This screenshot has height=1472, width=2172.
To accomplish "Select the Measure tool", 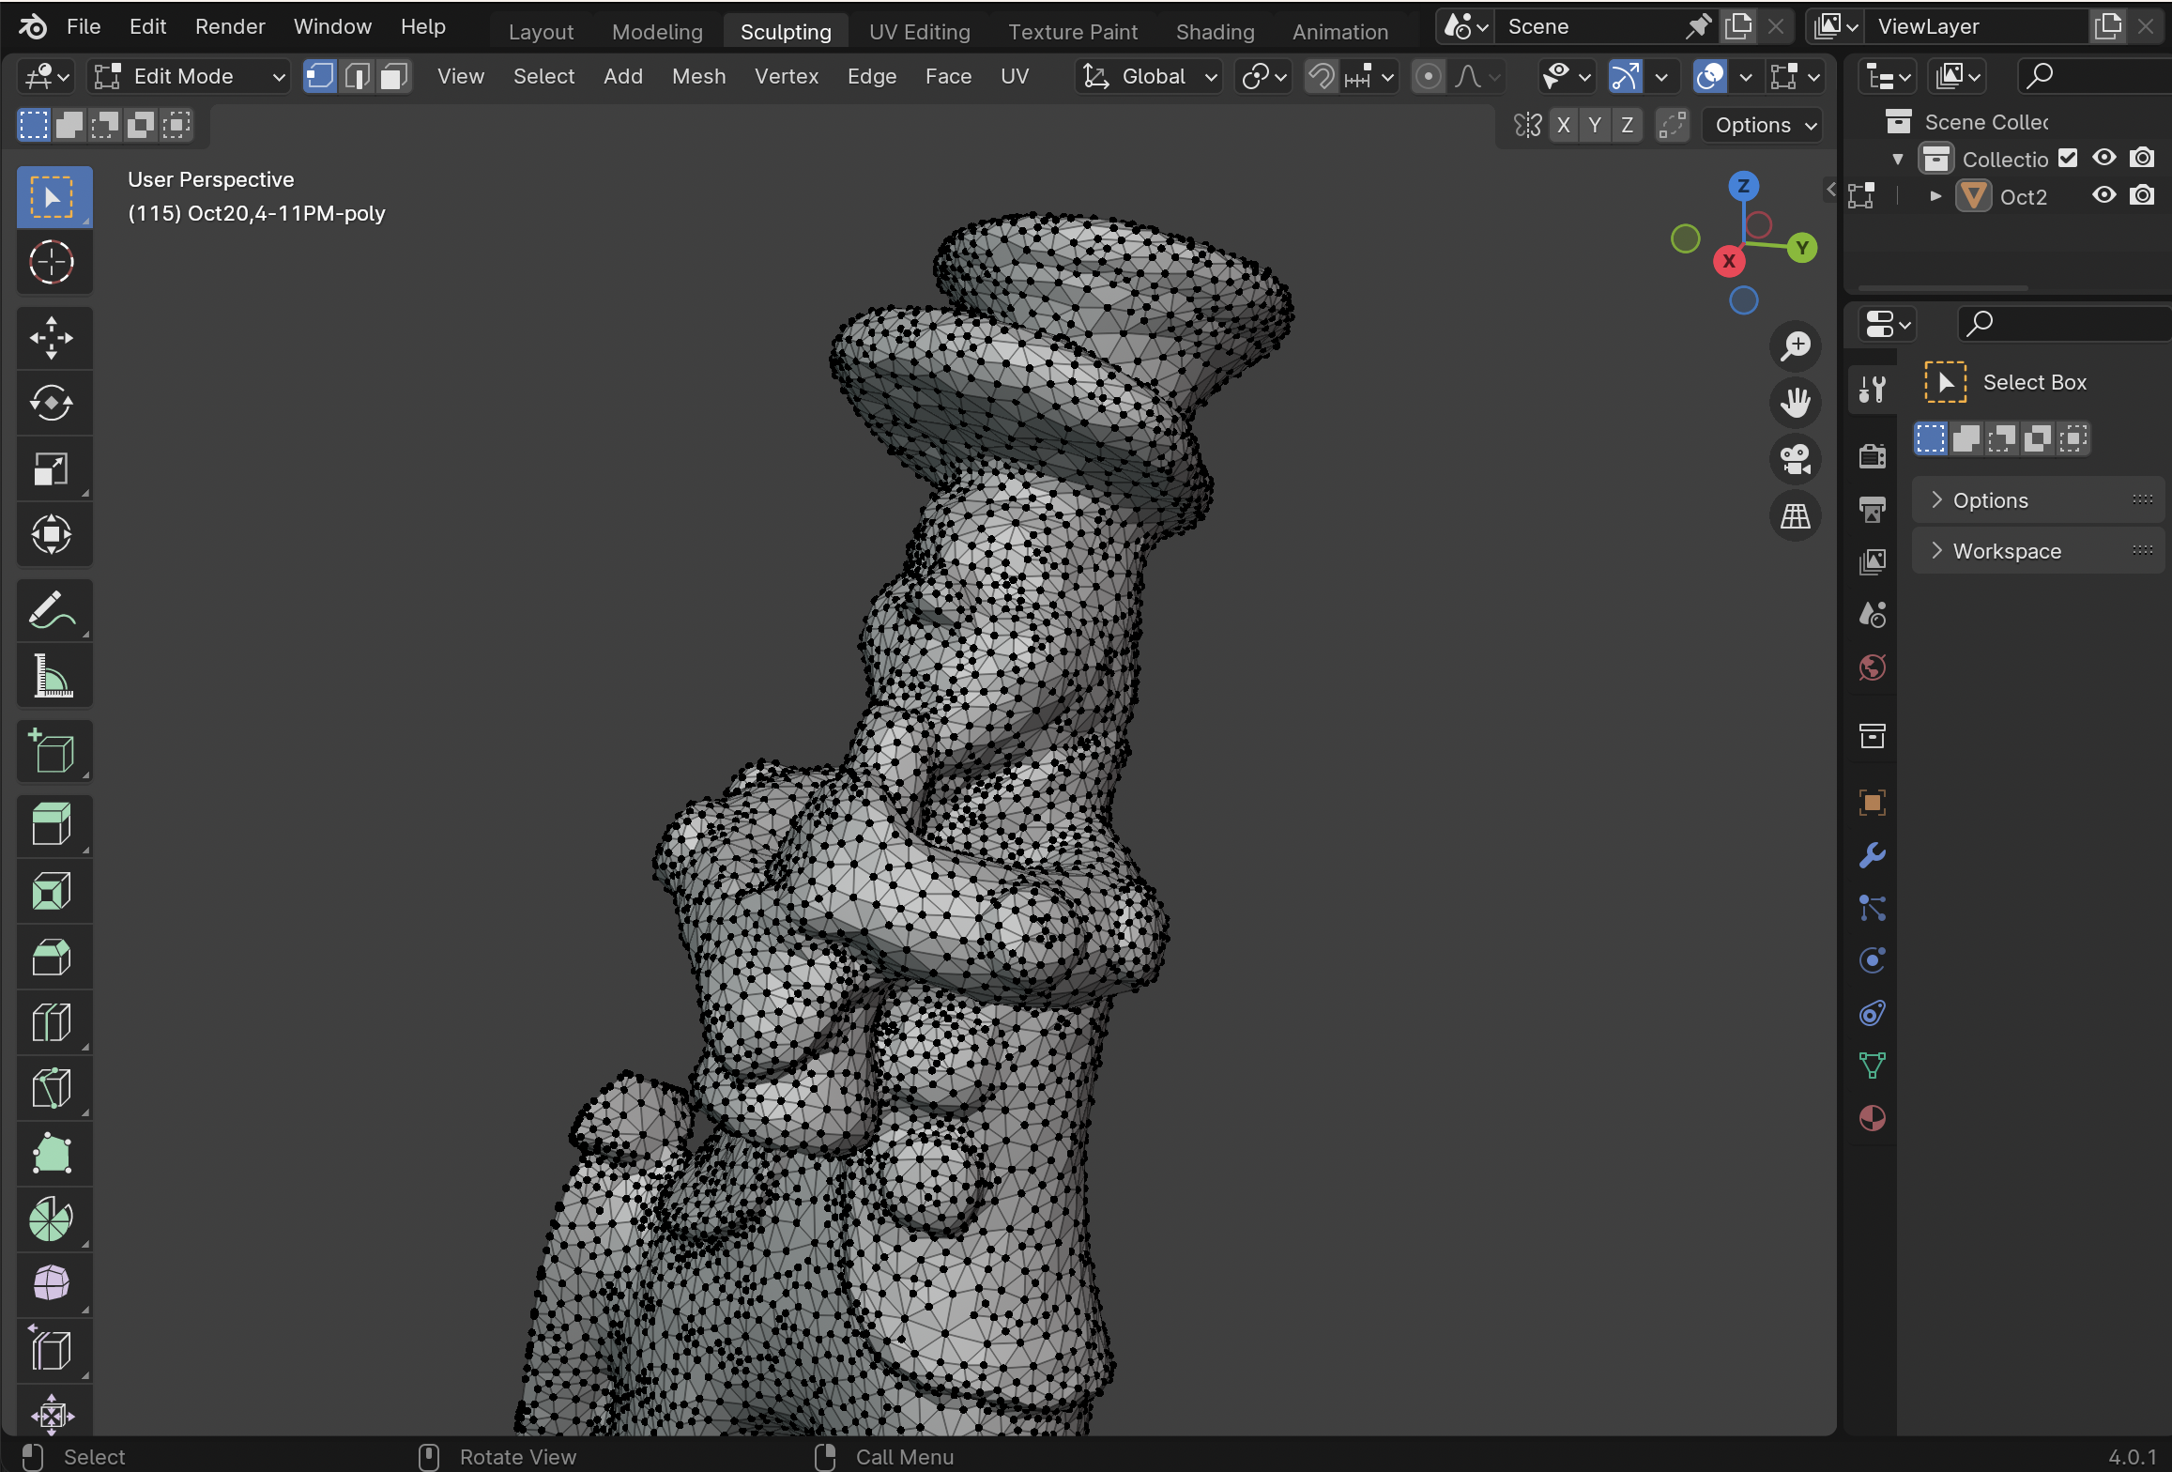I will coord(52,676).
